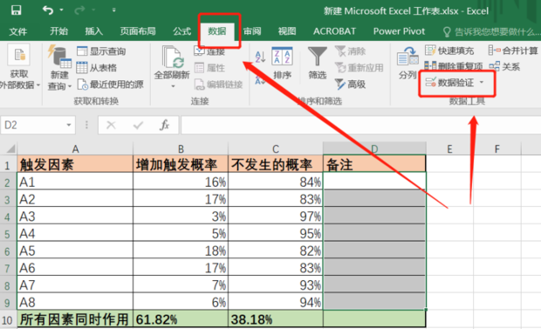Click 合并计算 consolidate
Screen dimensions: 541x329
point(513,51)
